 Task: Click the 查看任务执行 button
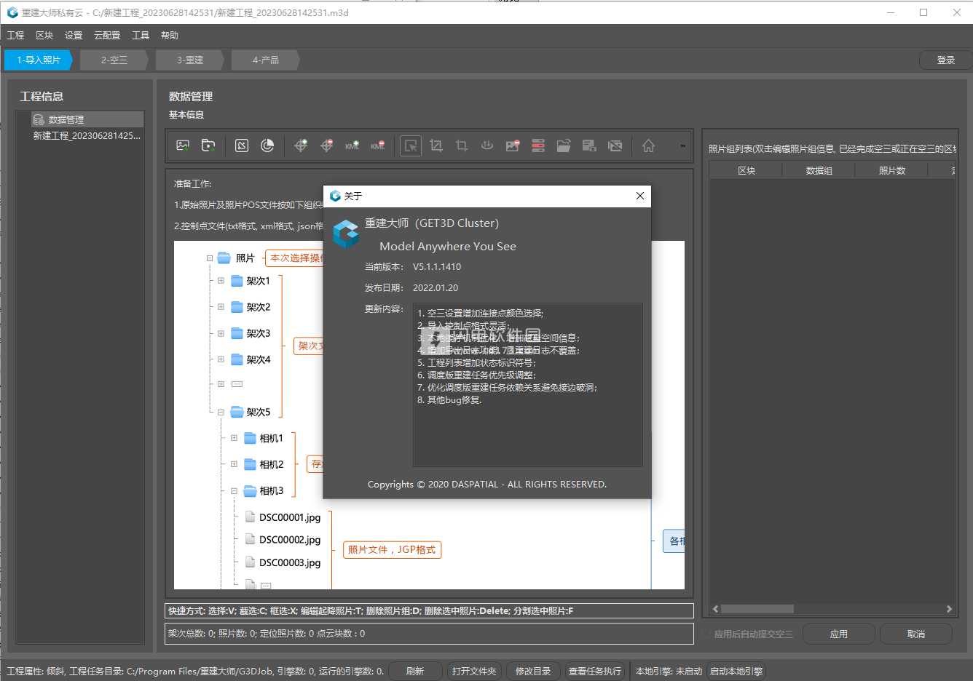pyautogui.click(x=595, y=671)
